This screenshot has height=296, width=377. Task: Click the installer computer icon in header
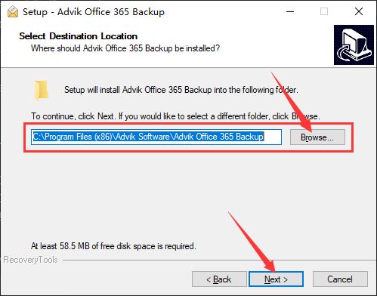point(354,45)
